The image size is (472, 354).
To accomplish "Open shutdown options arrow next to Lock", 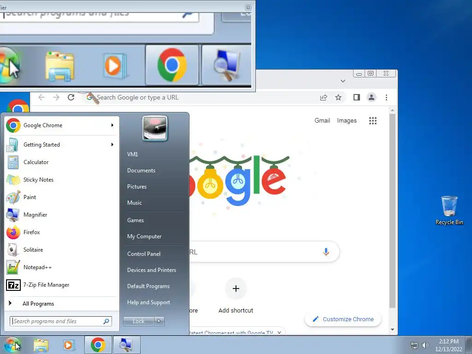I will [x=159, y=321].
